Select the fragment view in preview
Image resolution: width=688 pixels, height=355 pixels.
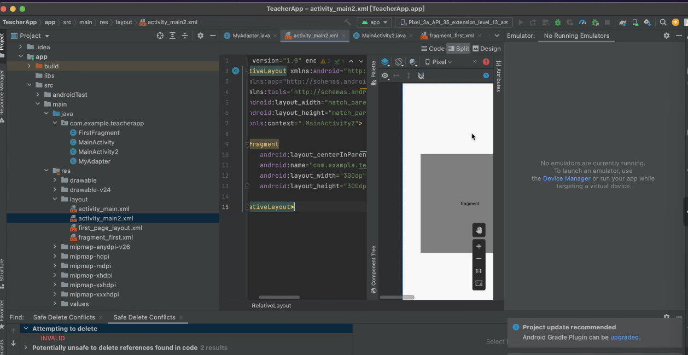(457, 203)
